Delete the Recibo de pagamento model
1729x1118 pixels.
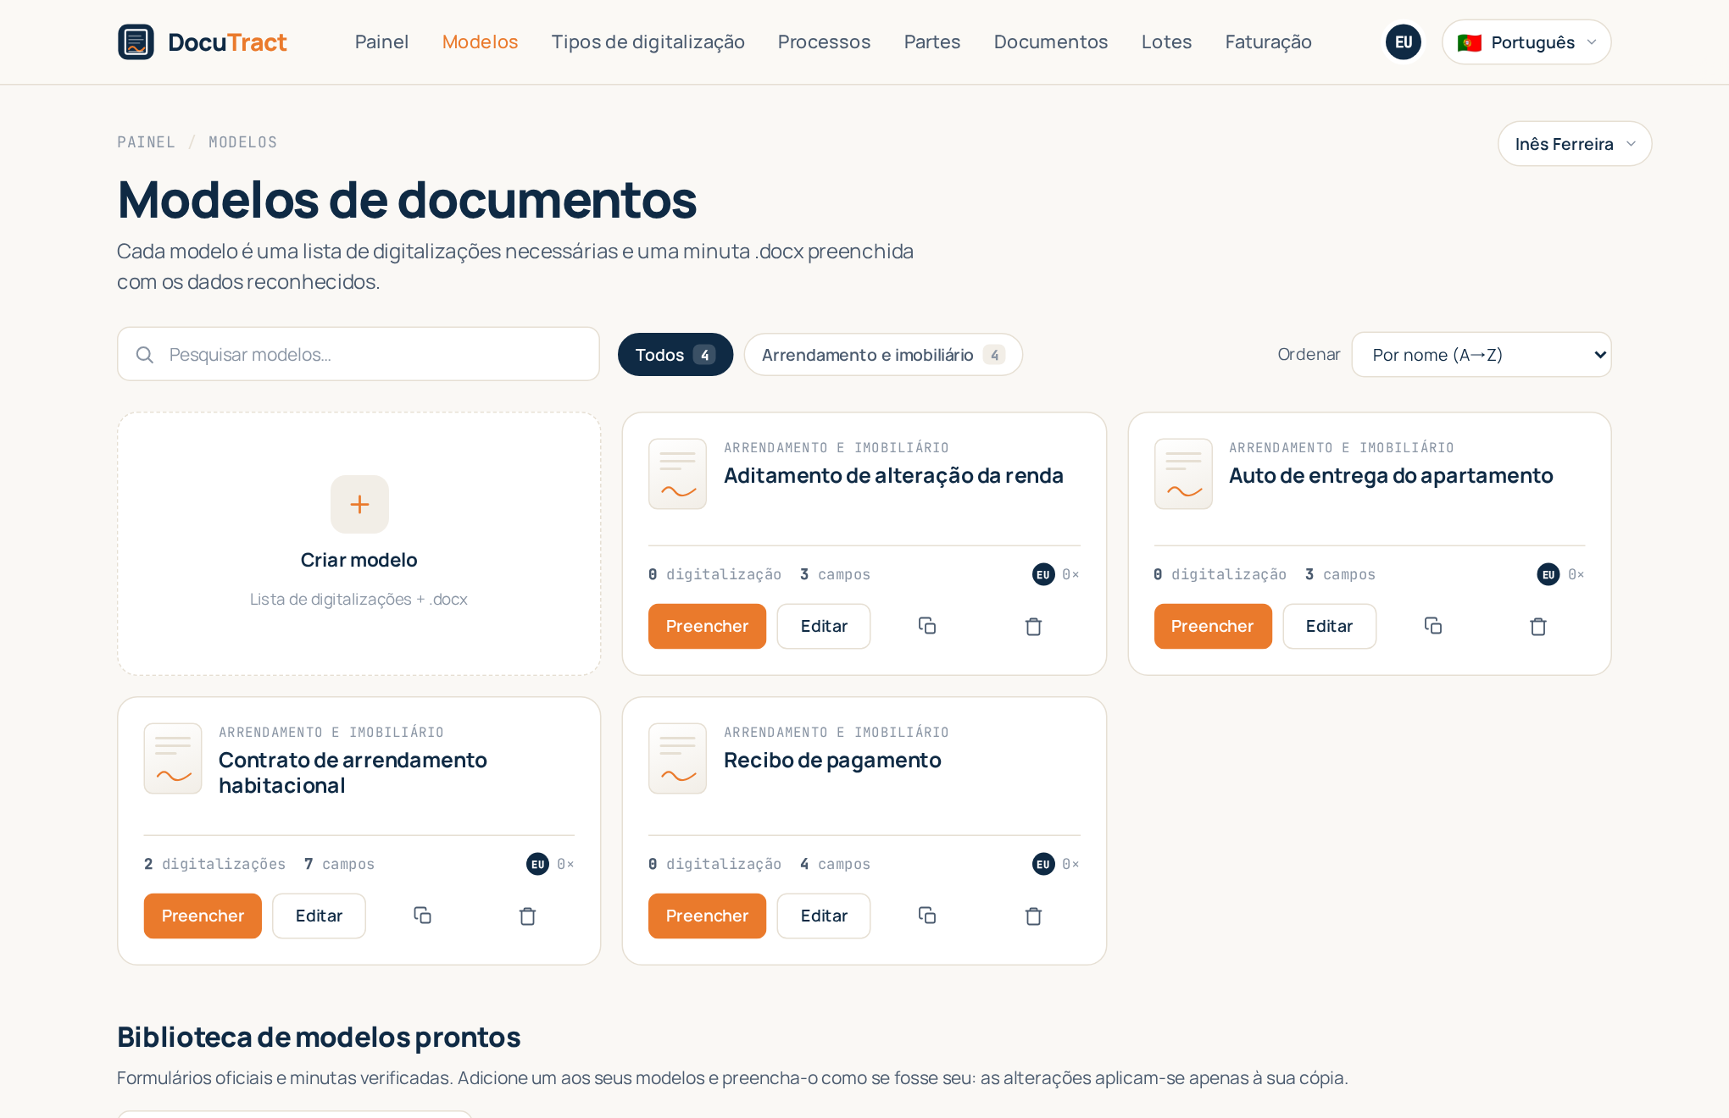[x=1033, y=916]
